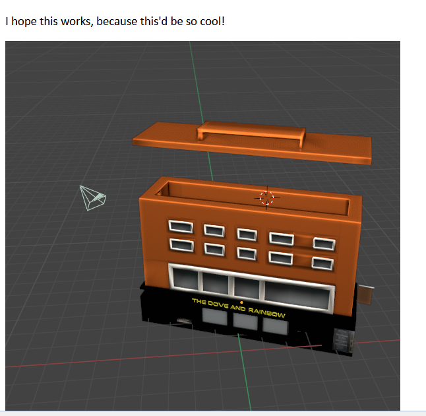This screenshot has height=416, width=426.
Task: Click the grey plaque at the base corner
Action: coord(343,340)
